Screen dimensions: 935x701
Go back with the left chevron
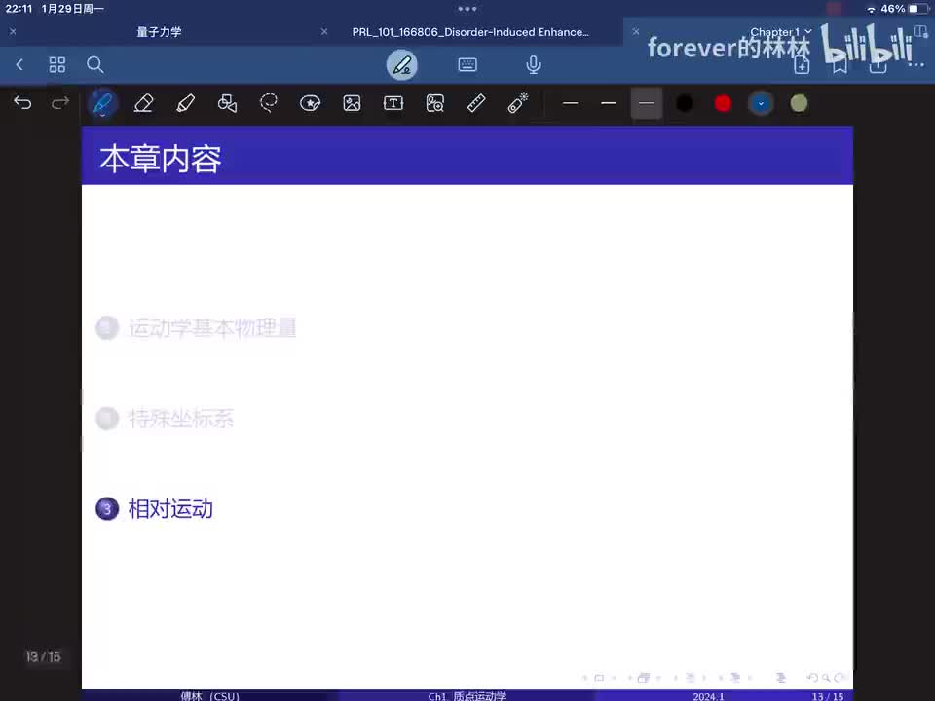pyautogui.click(x=19, y=64)
